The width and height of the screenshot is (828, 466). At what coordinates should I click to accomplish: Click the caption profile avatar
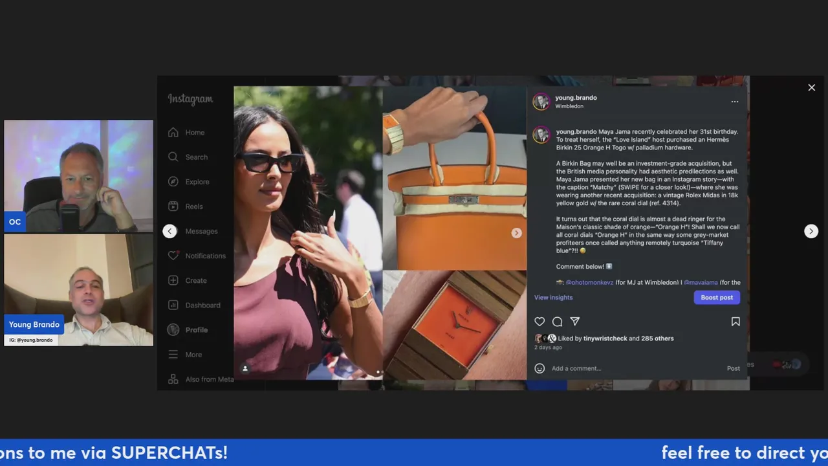tap(541, 135)
